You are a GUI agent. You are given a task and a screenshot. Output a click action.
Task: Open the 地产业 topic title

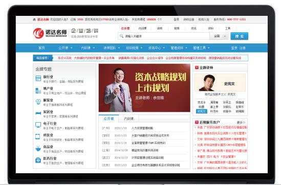tap(48, 88)
